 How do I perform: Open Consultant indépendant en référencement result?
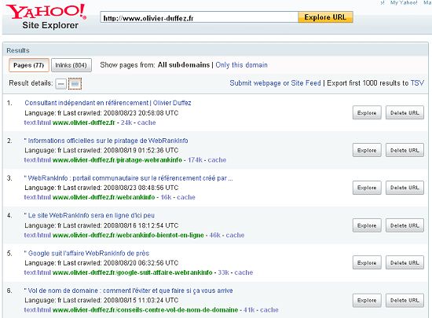(x=108, y=103)
